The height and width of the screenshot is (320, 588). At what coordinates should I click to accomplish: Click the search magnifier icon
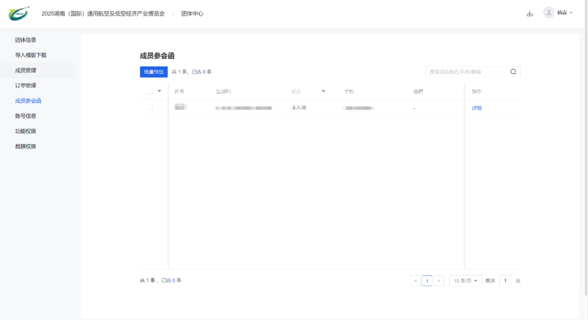(x=513, y=71)
